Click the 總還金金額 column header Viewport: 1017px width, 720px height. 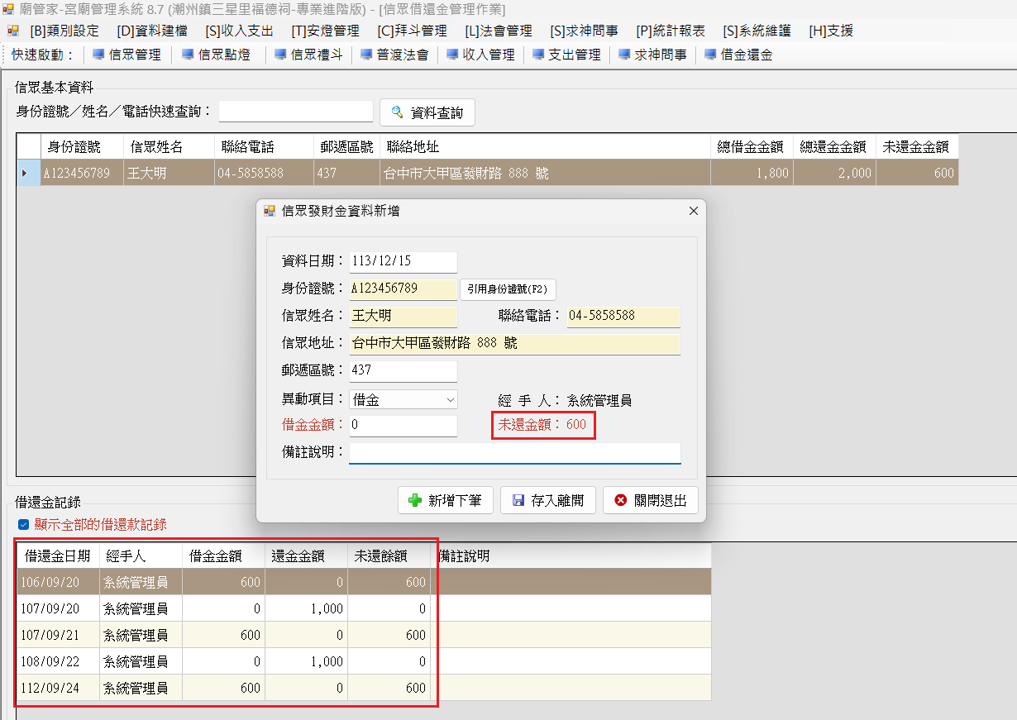point(835,147)
